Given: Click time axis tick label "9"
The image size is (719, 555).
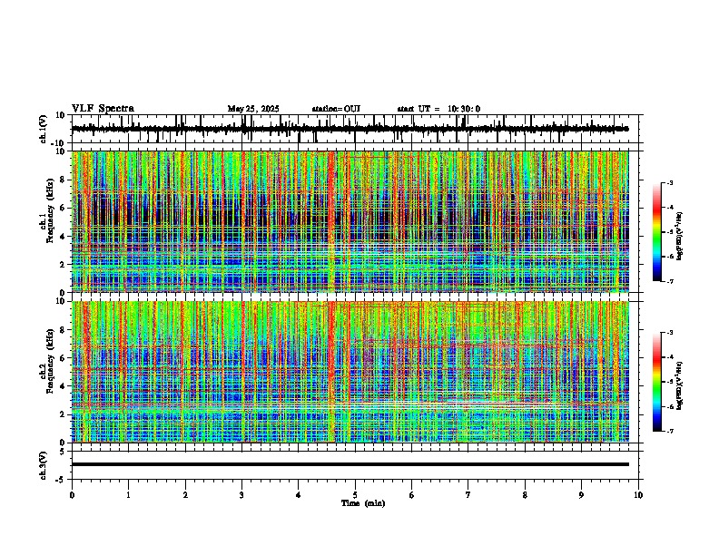Looking at the screenshot, I should tap(581, 495).
